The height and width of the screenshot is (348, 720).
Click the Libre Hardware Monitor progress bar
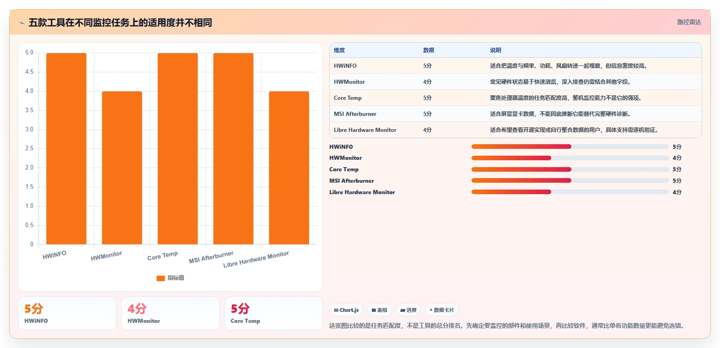pos(570,192)
